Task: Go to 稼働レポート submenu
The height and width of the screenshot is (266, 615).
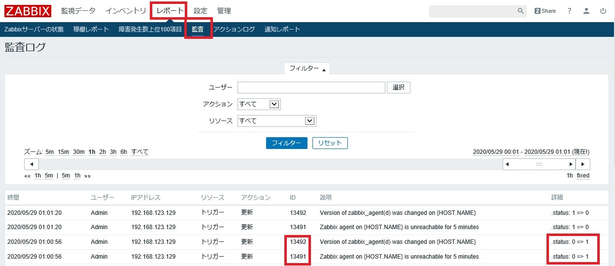Action: pos(91,30)
